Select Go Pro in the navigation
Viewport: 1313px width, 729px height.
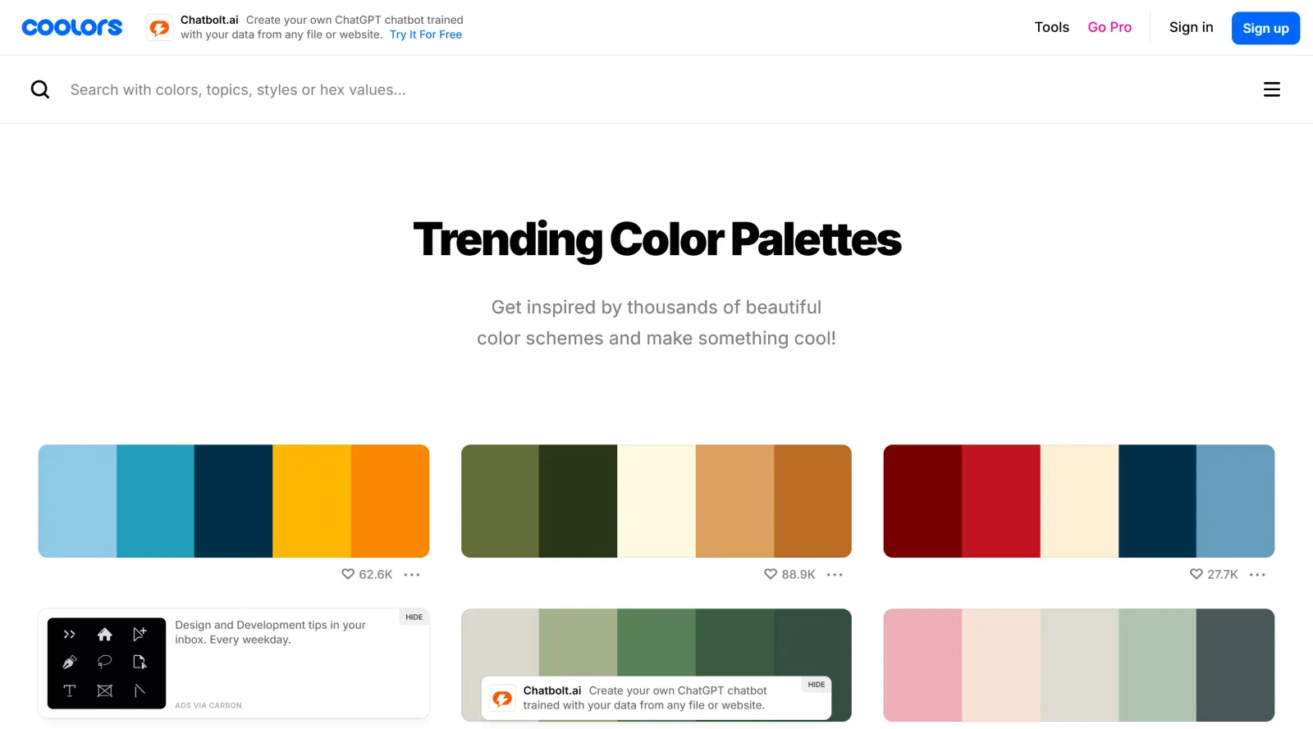tap(1109, 27)
